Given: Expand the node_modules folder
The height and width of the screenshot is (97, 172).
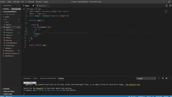Looking at the screenshot, I should [x=10, y=14].
